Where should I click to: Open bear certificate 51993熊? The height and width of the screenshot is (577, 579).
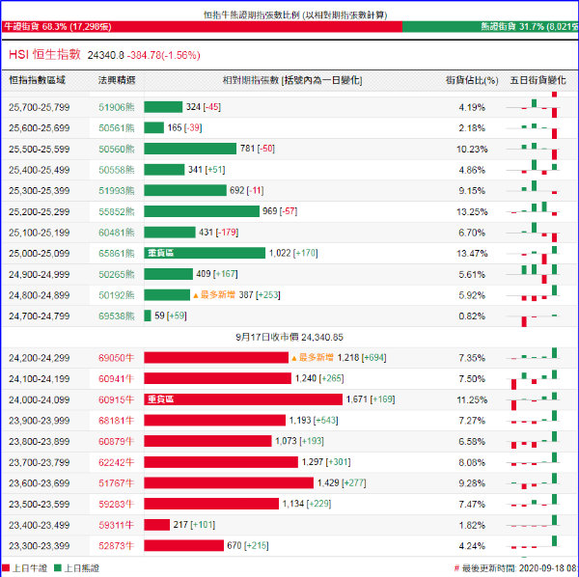pos(117,191)
